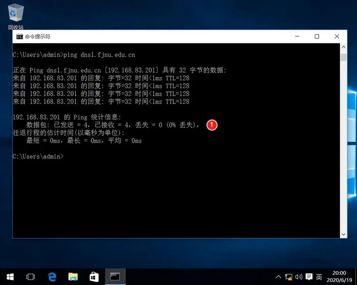This screenshot has height=285, width=357.
Task: Maximize the Command Prompt window
Action: [x=317, y=36]
